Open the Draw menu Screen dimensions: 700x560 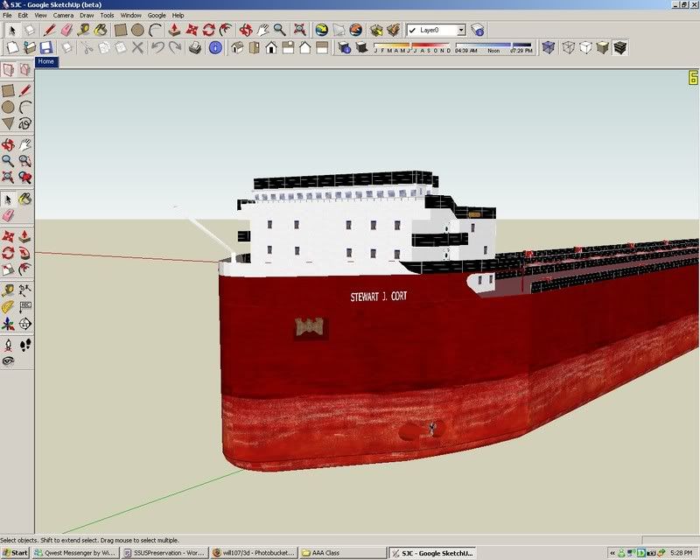point(87,15)
